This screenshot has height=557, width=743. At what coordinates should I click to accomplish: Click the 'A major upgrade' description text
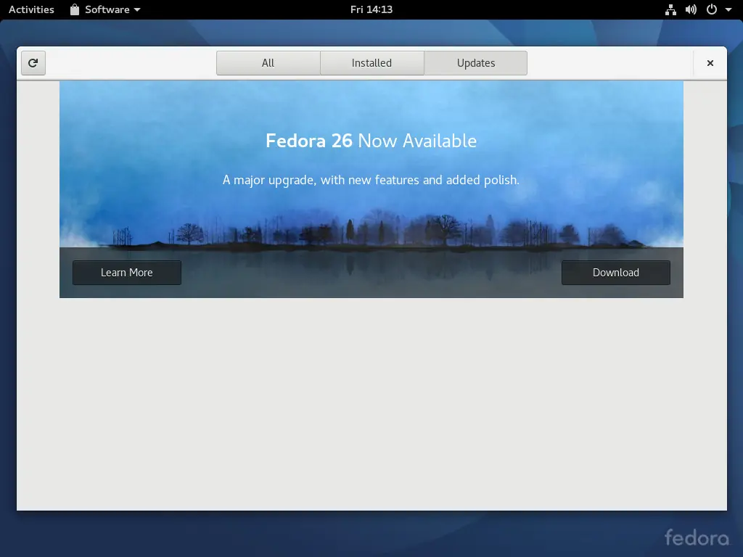coord(371,180)
